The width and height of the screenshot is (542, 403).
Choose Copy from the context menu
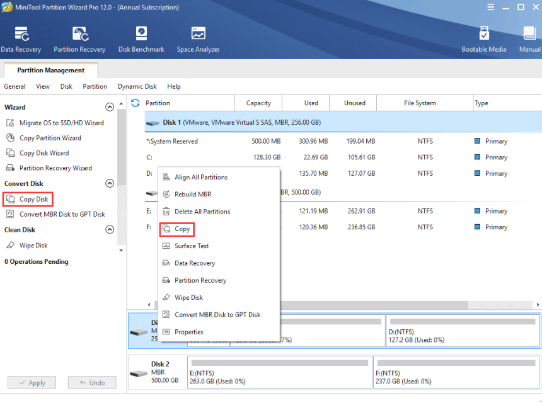(x=182, y=229)
